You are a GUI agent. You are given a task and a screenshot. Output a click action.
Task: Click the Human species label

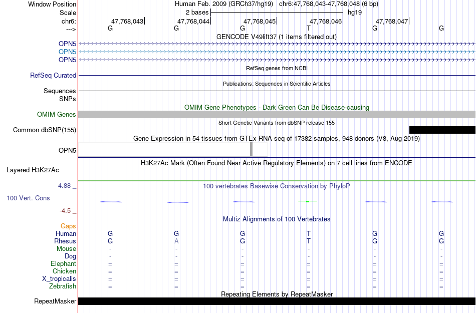point(66,233)
